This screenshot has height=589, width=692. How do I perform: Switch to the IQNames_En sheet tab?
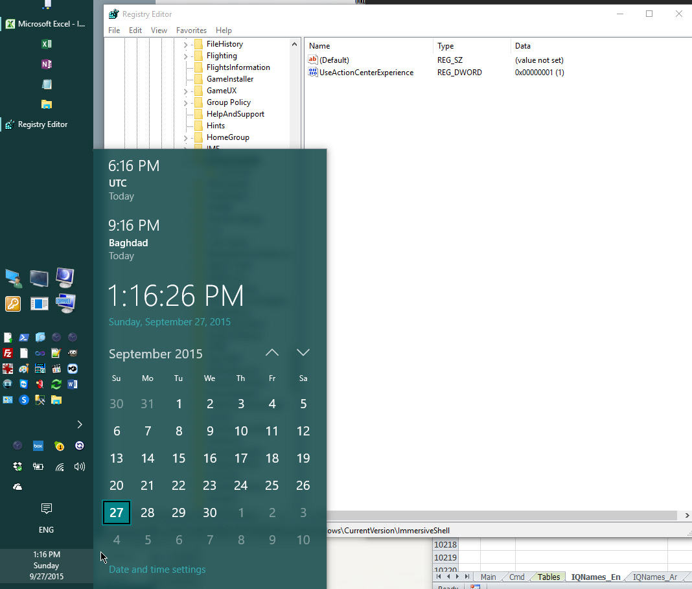[595, 577]
